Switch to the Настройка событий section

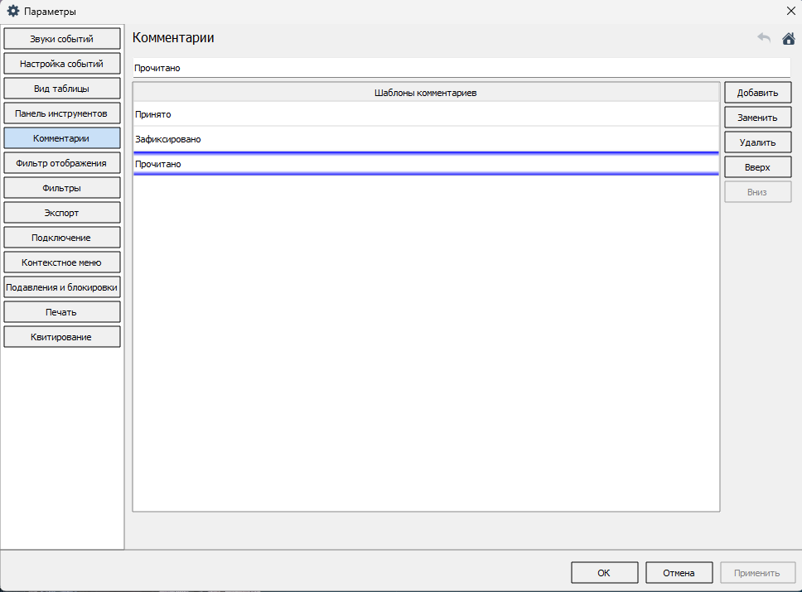pyautogui.click(x=62, y=64)
